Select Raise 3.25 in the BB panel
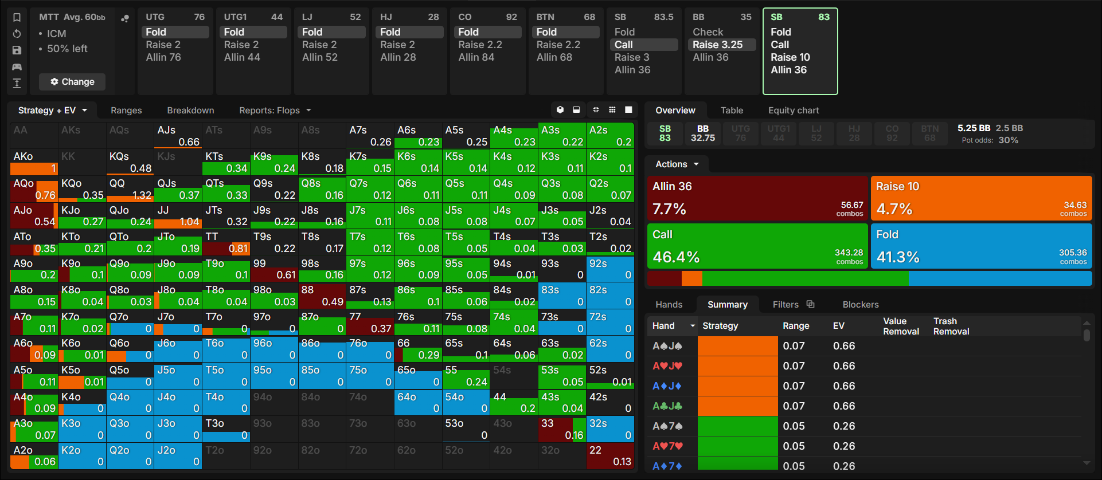The image size is (1102, 480). 722,45
